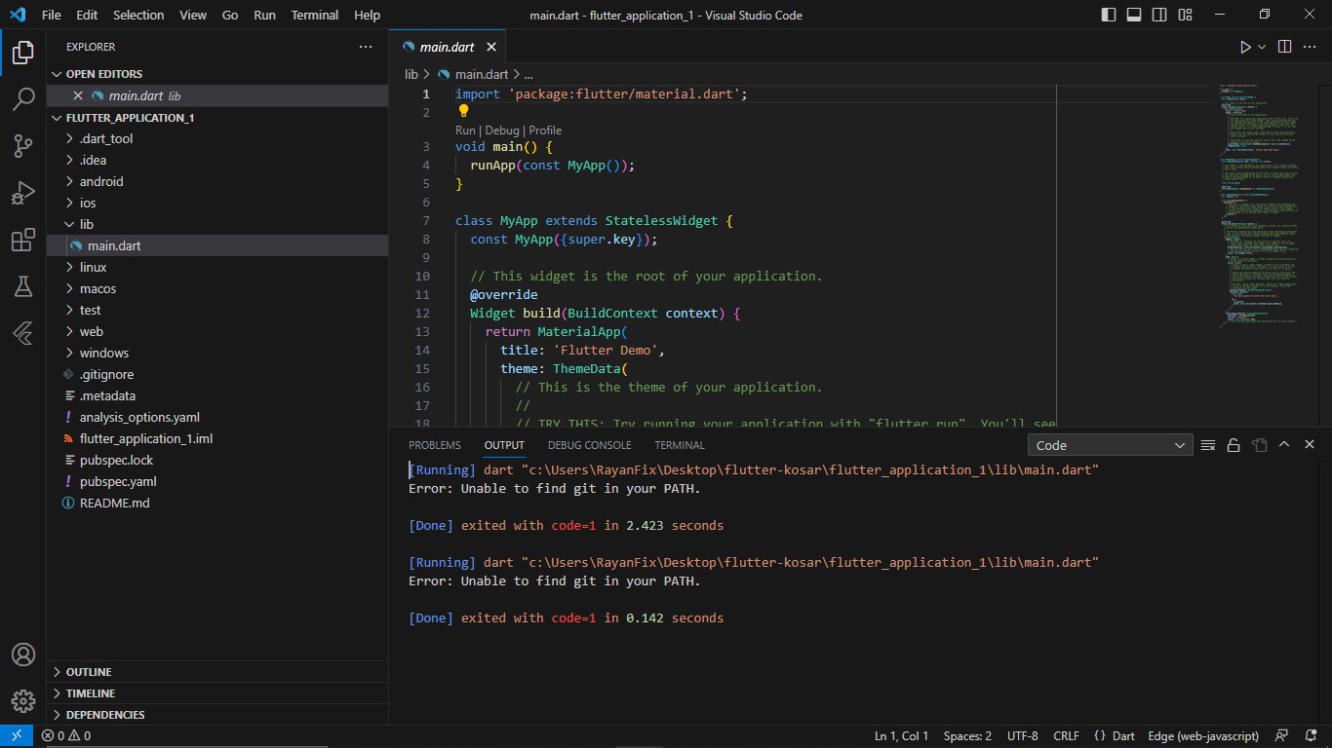The image size is (1332, 748).
Task: Toggle output auto scroll lock
Action: click(1234, 445)
